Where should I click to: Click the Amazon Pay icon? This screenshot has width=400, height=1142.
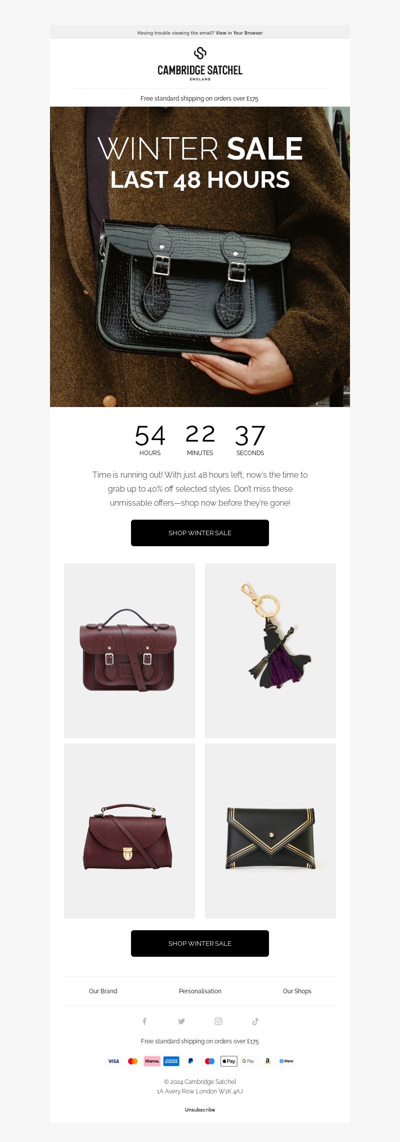click(x=267, y=1061)
